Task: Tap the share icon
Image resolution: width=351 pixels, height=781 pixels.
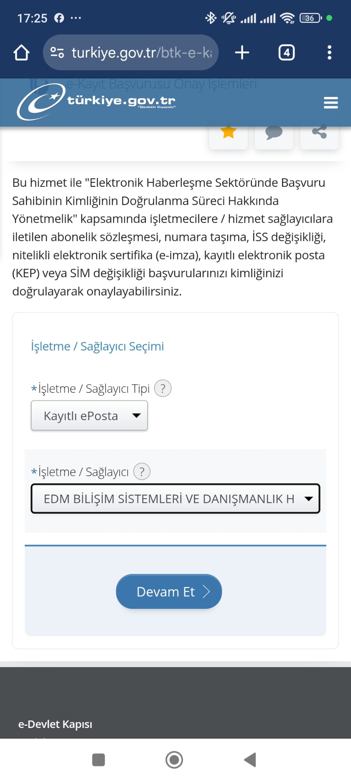Action: click(x=319, y=133)
